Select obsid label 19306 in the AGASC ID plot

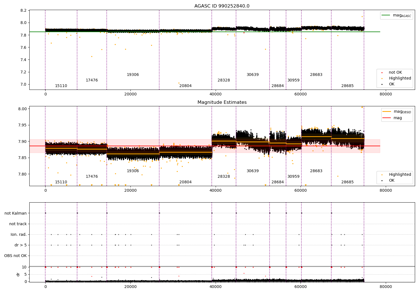coord(133,75)
